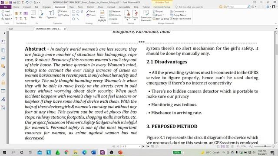Image resolution: width=278 pixels, height=156 pixels.
Task: Attach a File as comment
Action: tap(40, 14)
